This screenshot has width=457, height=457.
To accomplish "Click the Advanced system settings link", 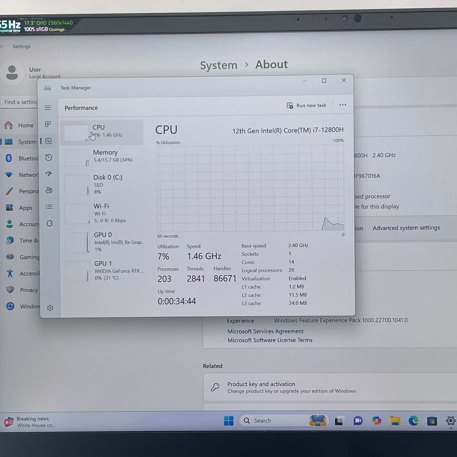I will point(406,228).
